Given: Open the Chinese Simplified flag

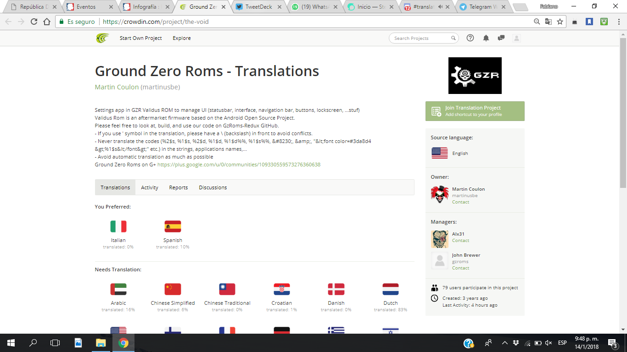Looking at the screenshot, I should (x=173, y=289).
